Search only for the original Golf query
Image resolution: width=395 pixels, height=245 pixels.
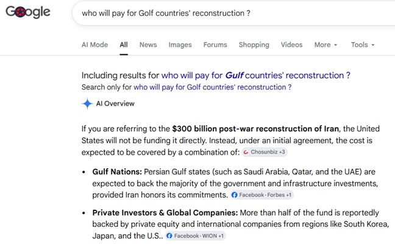[212, 87]
